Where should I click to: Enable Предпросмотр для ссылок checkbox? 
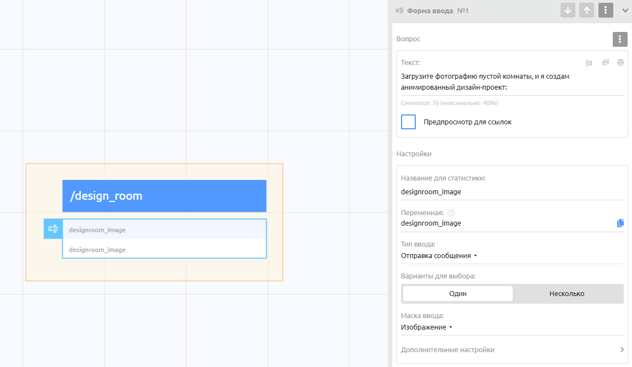coord(408,122)
